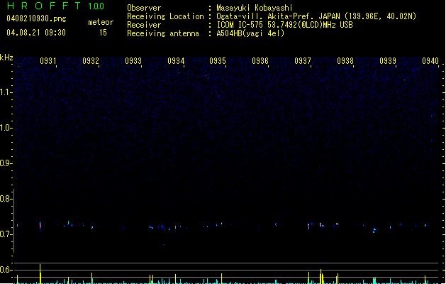This screenshot has width=446, height=284.
Task: Click antenna text A504HB(yagi 4el)
Action: coord(250,33)
